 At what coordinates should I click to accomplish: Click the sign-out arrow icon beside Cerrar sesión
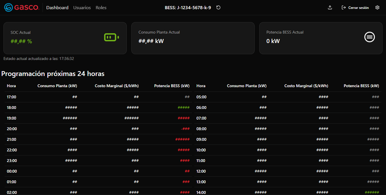click(x=343, y=8)
